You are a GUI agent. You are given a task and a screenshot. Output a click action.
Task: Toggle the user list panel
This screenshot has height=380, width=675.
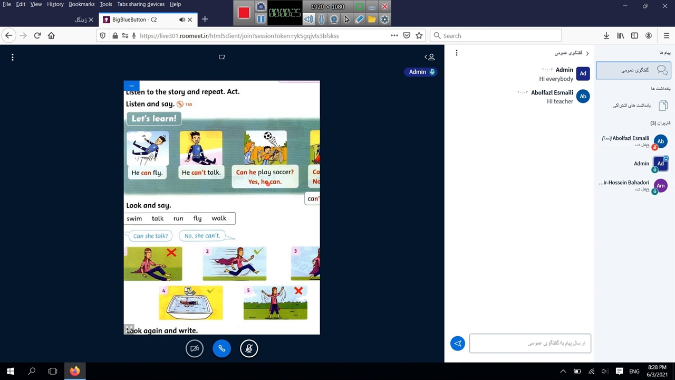pos(430,57)
